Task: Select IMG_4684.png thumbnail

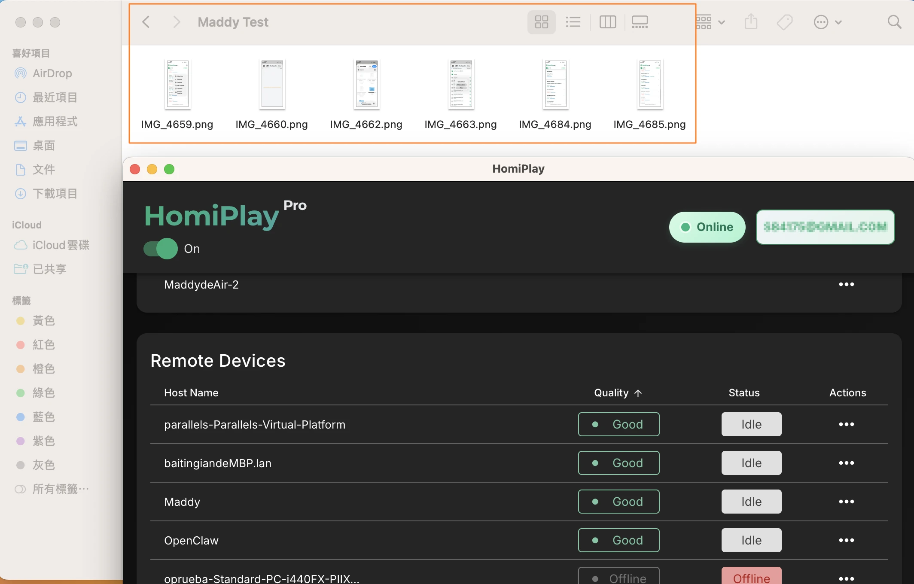Action: pos(555,84)
